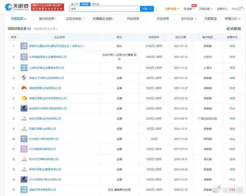Open 桂林芒果影业投资有限公司 link
This screenshot has height=196, width=246.
[45, 119]
